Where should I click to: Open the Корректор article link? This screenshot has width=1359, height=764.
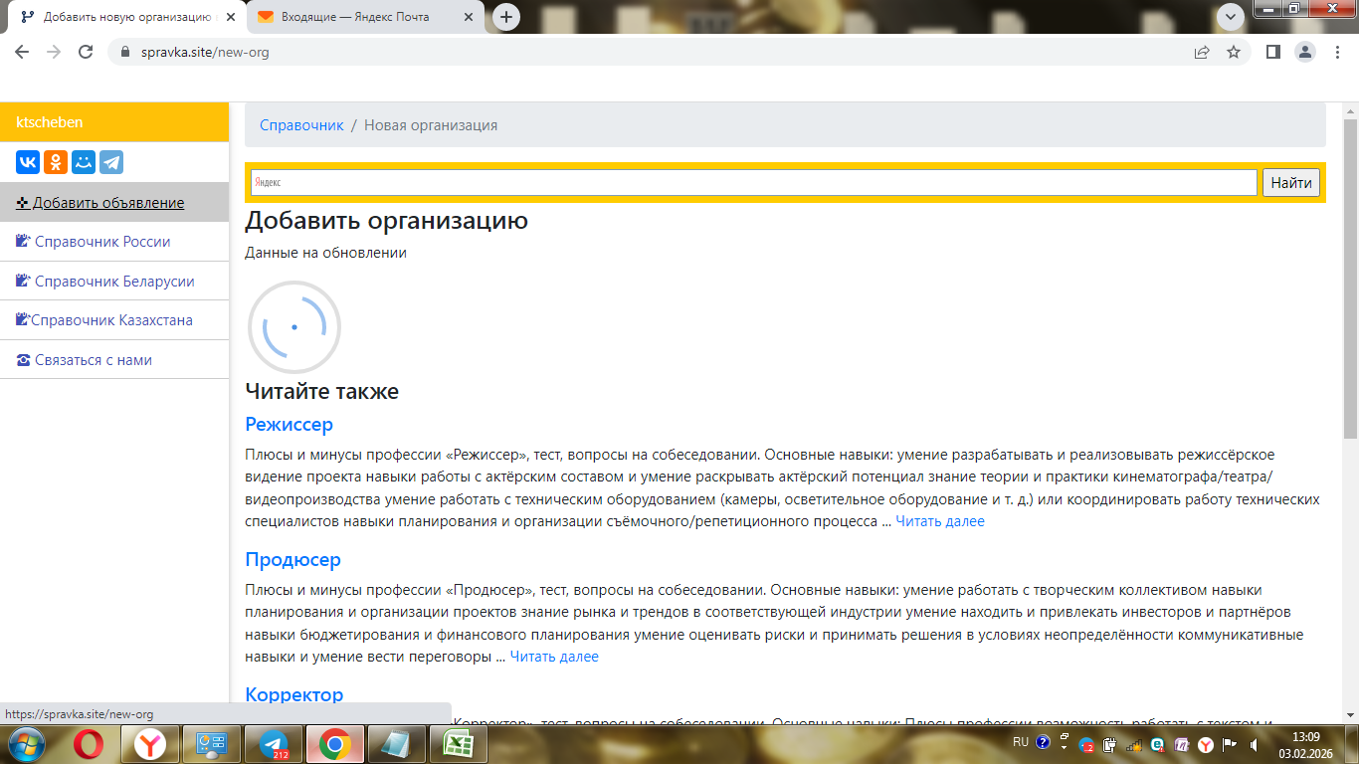tap(294, 694)
